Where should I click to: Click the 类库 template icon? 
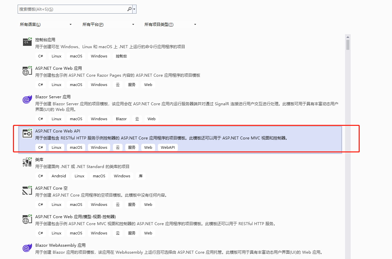pos(27,162)
